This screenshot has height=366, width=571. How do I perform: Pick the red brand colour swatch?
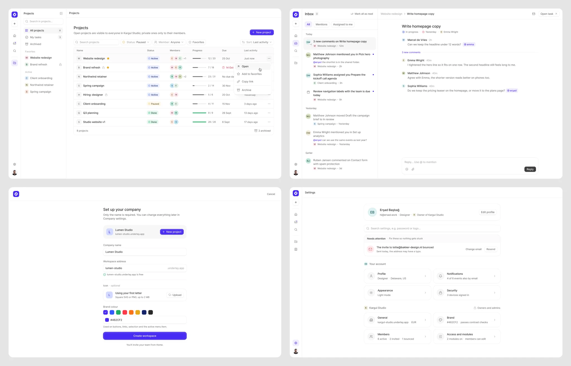(125, 312)
